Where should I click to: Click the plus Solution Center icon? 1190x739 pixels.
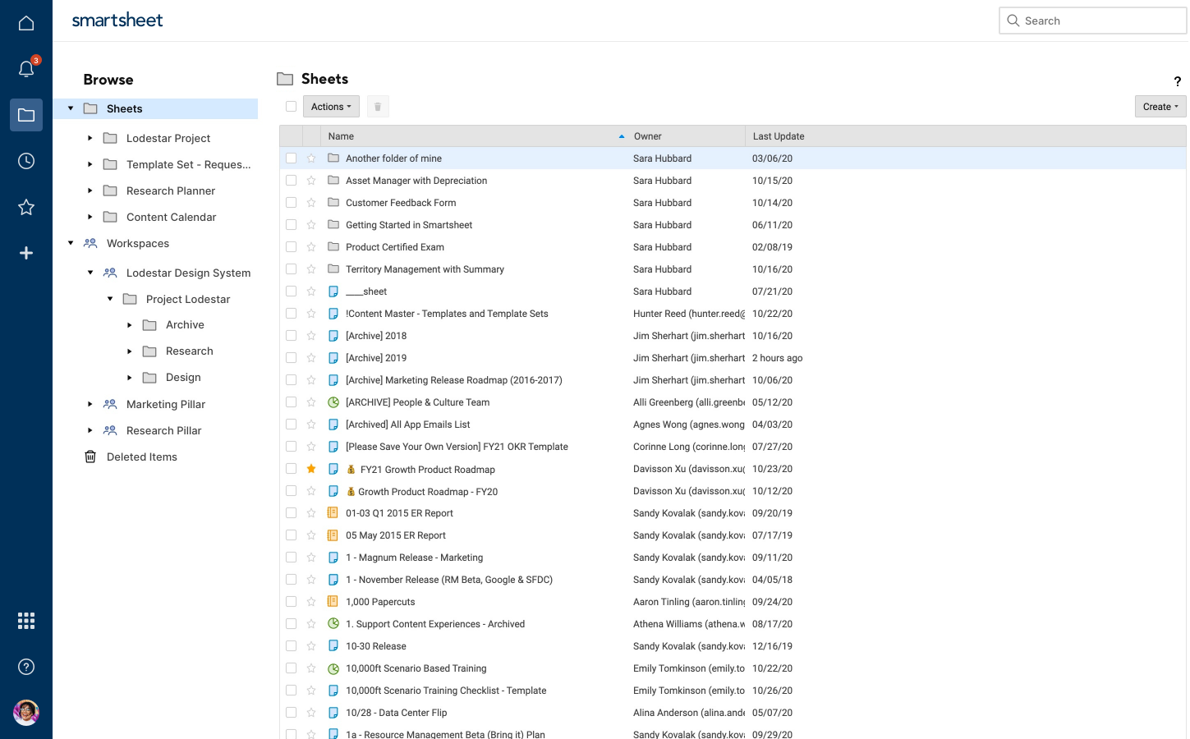tap(26, 253)
